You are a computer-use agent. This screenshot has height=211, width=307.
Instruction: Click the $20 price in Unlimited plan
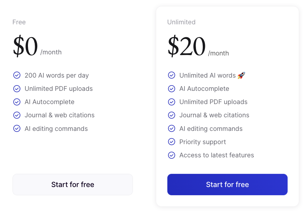click(x=187, y=46)
